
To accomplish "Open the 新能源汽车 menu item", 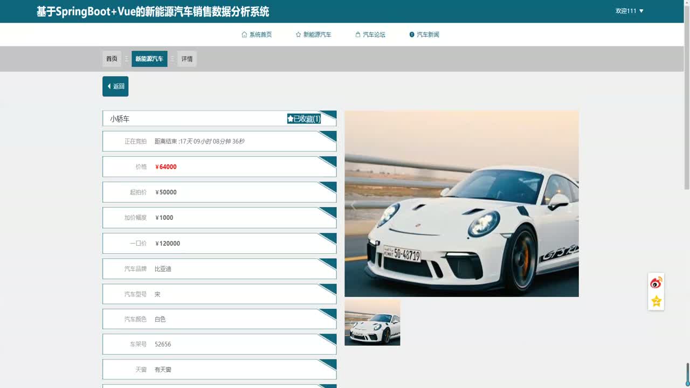I will 313,34.
